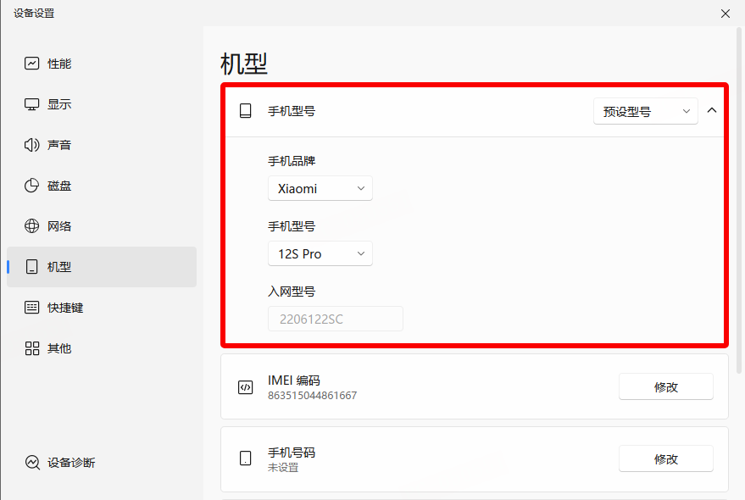This screenshot has height=500, width=745.
Task: Click the sound (声音) speaker icon
Action: coord(32,145)
